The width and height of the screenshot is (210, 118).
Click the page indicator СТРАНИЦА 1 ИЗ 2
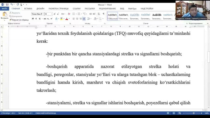8,113
